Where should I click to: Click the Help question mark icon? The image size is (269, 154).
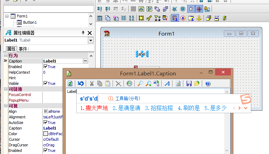(x=208, y=83)
